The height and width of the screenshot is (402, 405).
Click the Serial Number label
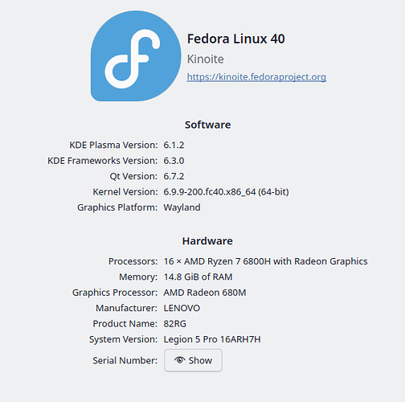[x=125, y=360]
